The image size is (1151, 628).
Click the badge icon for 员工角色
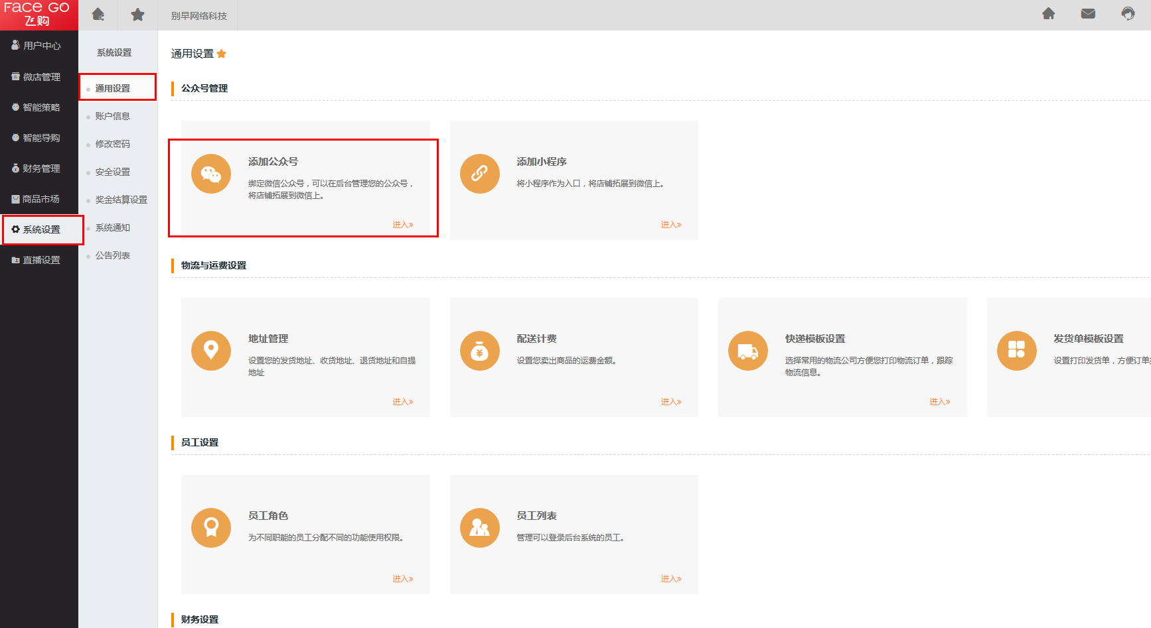[211, 528]
